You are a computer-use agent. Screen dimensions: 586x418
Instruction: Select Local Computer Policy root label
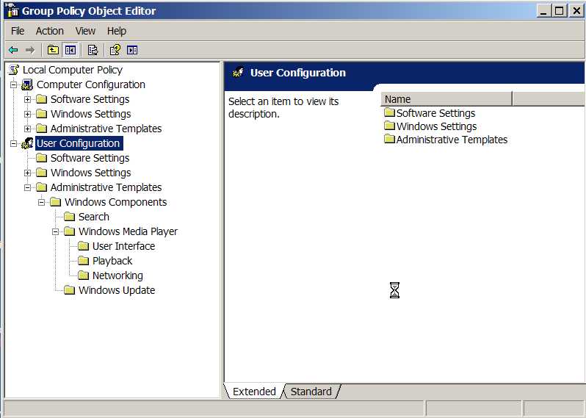[x=73, y=70]
